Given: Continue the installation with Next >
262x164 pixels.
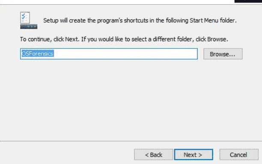Looking at the screenshot, I should coord(194,155).
